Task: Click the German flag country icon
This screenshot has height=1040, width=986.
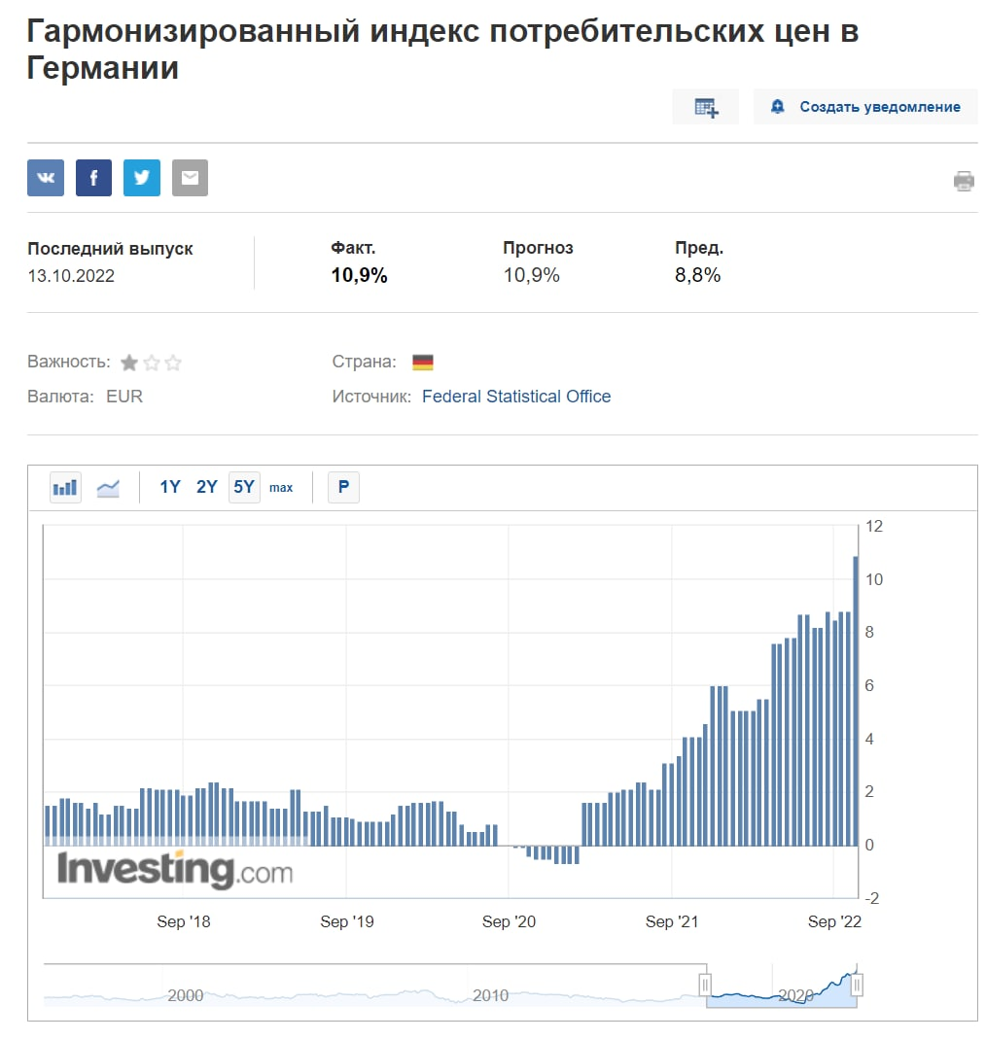Action: click(423, 363)
